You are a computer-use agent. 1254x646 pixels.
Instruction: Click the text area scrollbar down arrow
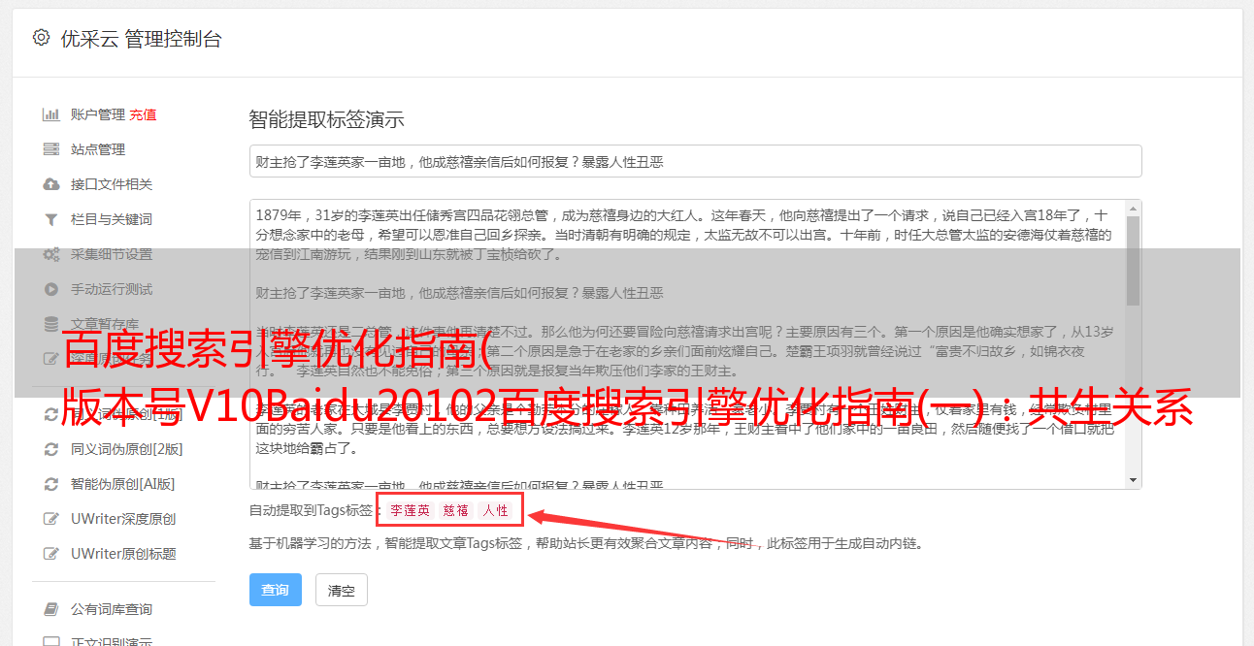point(1133,481)
